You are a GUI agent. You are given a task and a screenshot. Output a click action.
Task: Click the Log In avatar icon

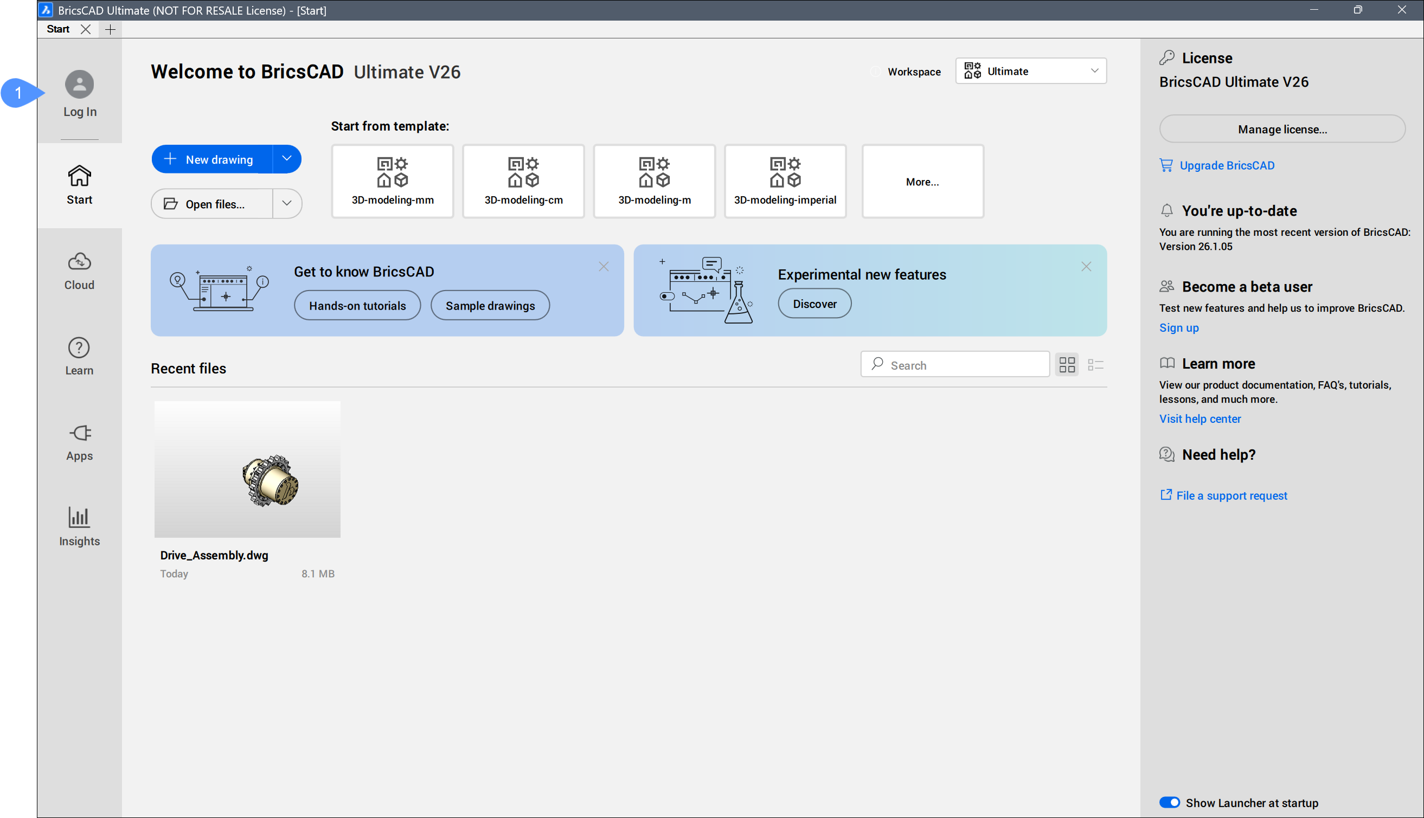click(79, 84)
